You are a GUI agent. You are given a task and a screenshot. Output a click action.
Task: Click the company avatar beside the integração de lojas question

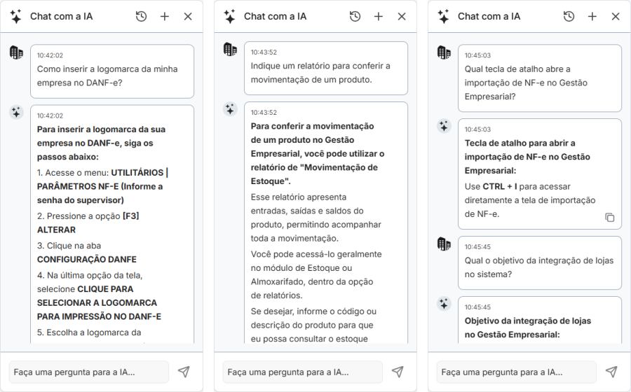[444, 244]
